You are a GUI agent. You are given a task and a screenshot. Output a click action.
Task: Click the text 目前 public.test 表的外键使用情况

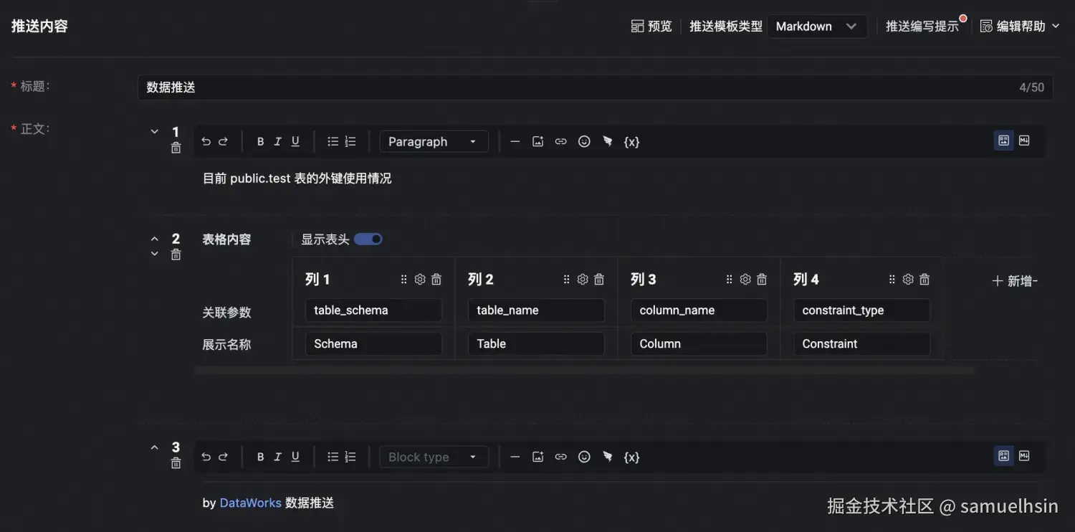click(297, 179)
